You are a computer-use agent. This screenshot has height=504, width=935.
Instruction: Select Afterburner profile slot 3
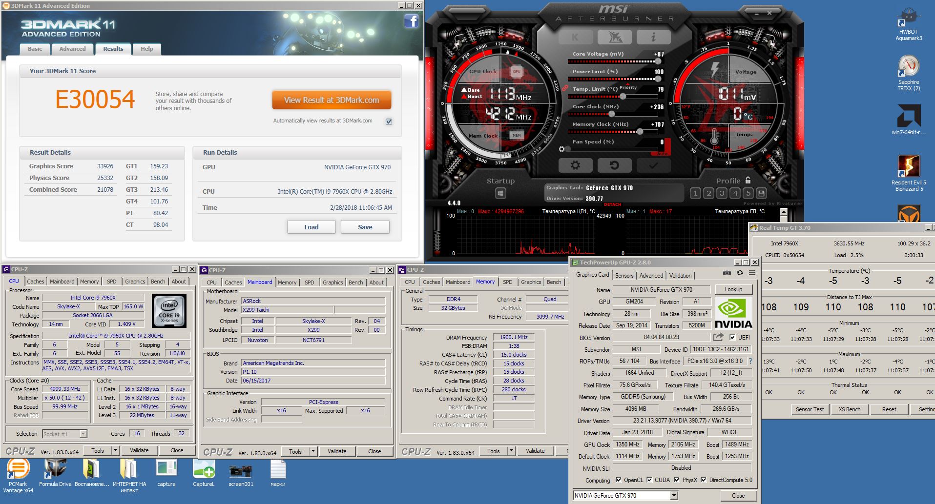(722, 193)
